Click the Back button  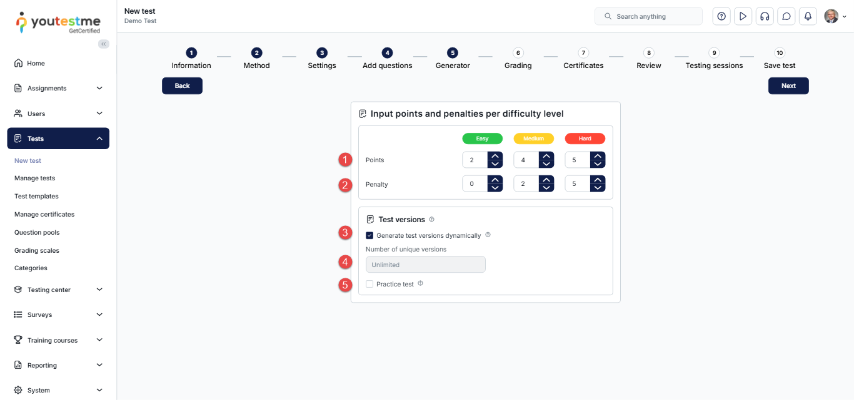[182, 86]
